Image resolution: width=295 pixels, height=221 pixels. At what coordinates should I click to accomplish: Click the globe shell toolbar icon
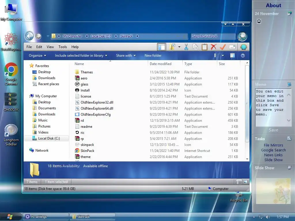244,47
